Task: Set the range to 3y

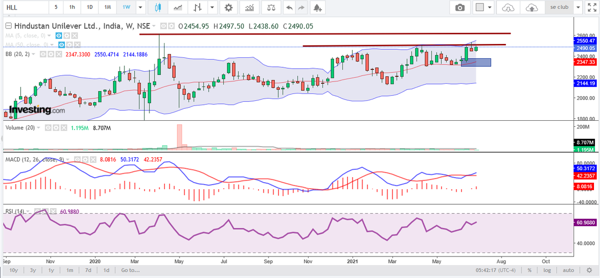Action: coord(32,270)
